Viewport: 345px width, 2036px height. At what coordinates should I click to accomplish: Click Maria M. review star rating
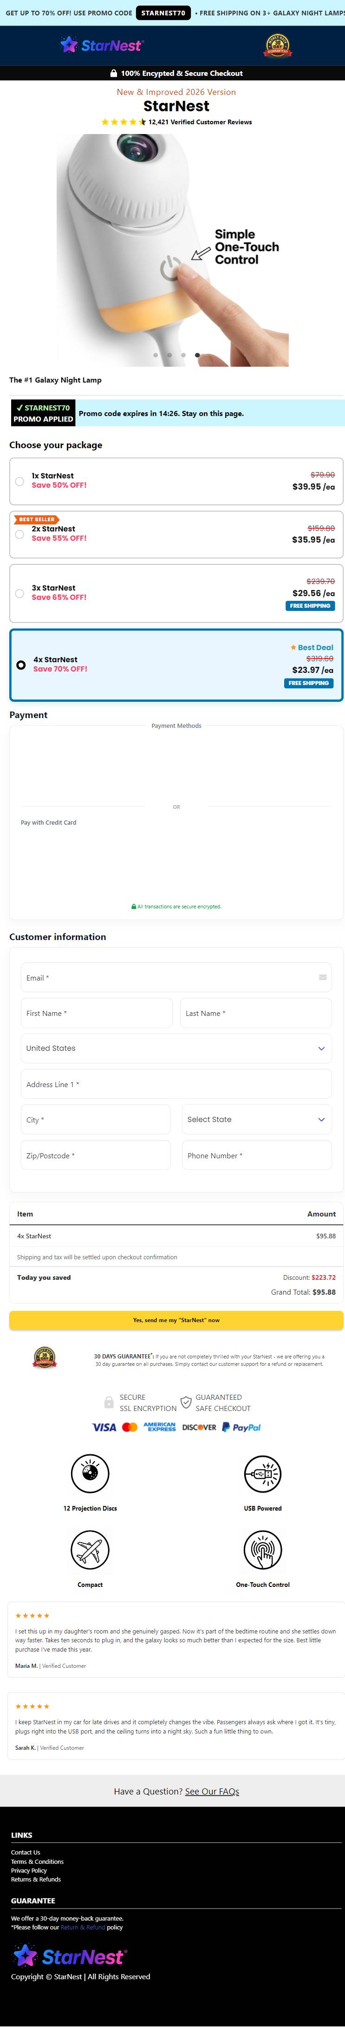click(33, 1615)
